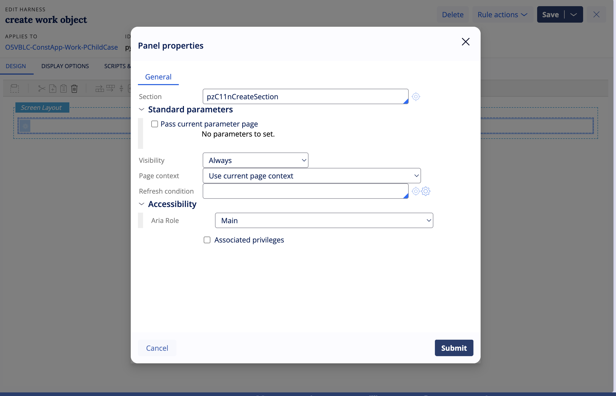Viewport: 616px width, 396px height.
Task: Switch to the SCRIPTS tab
Action: 117,66
